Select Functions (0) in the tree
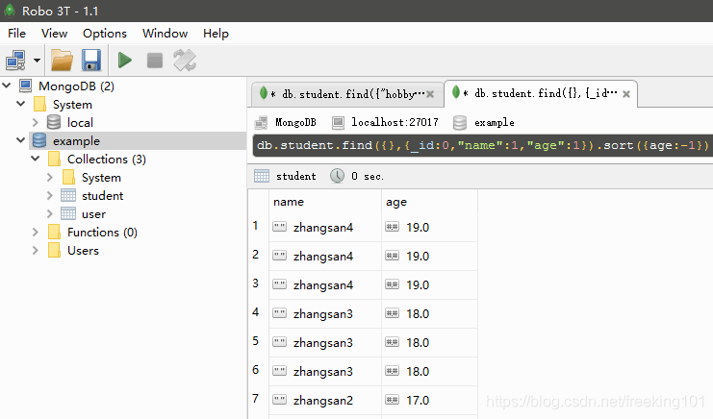This screenshot has width=713, height=419. [102, 233]
